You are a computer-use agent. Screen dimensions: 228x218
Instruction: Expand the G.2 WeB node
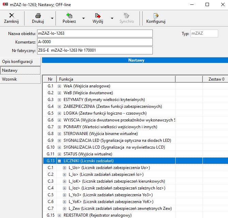[59, 93]
